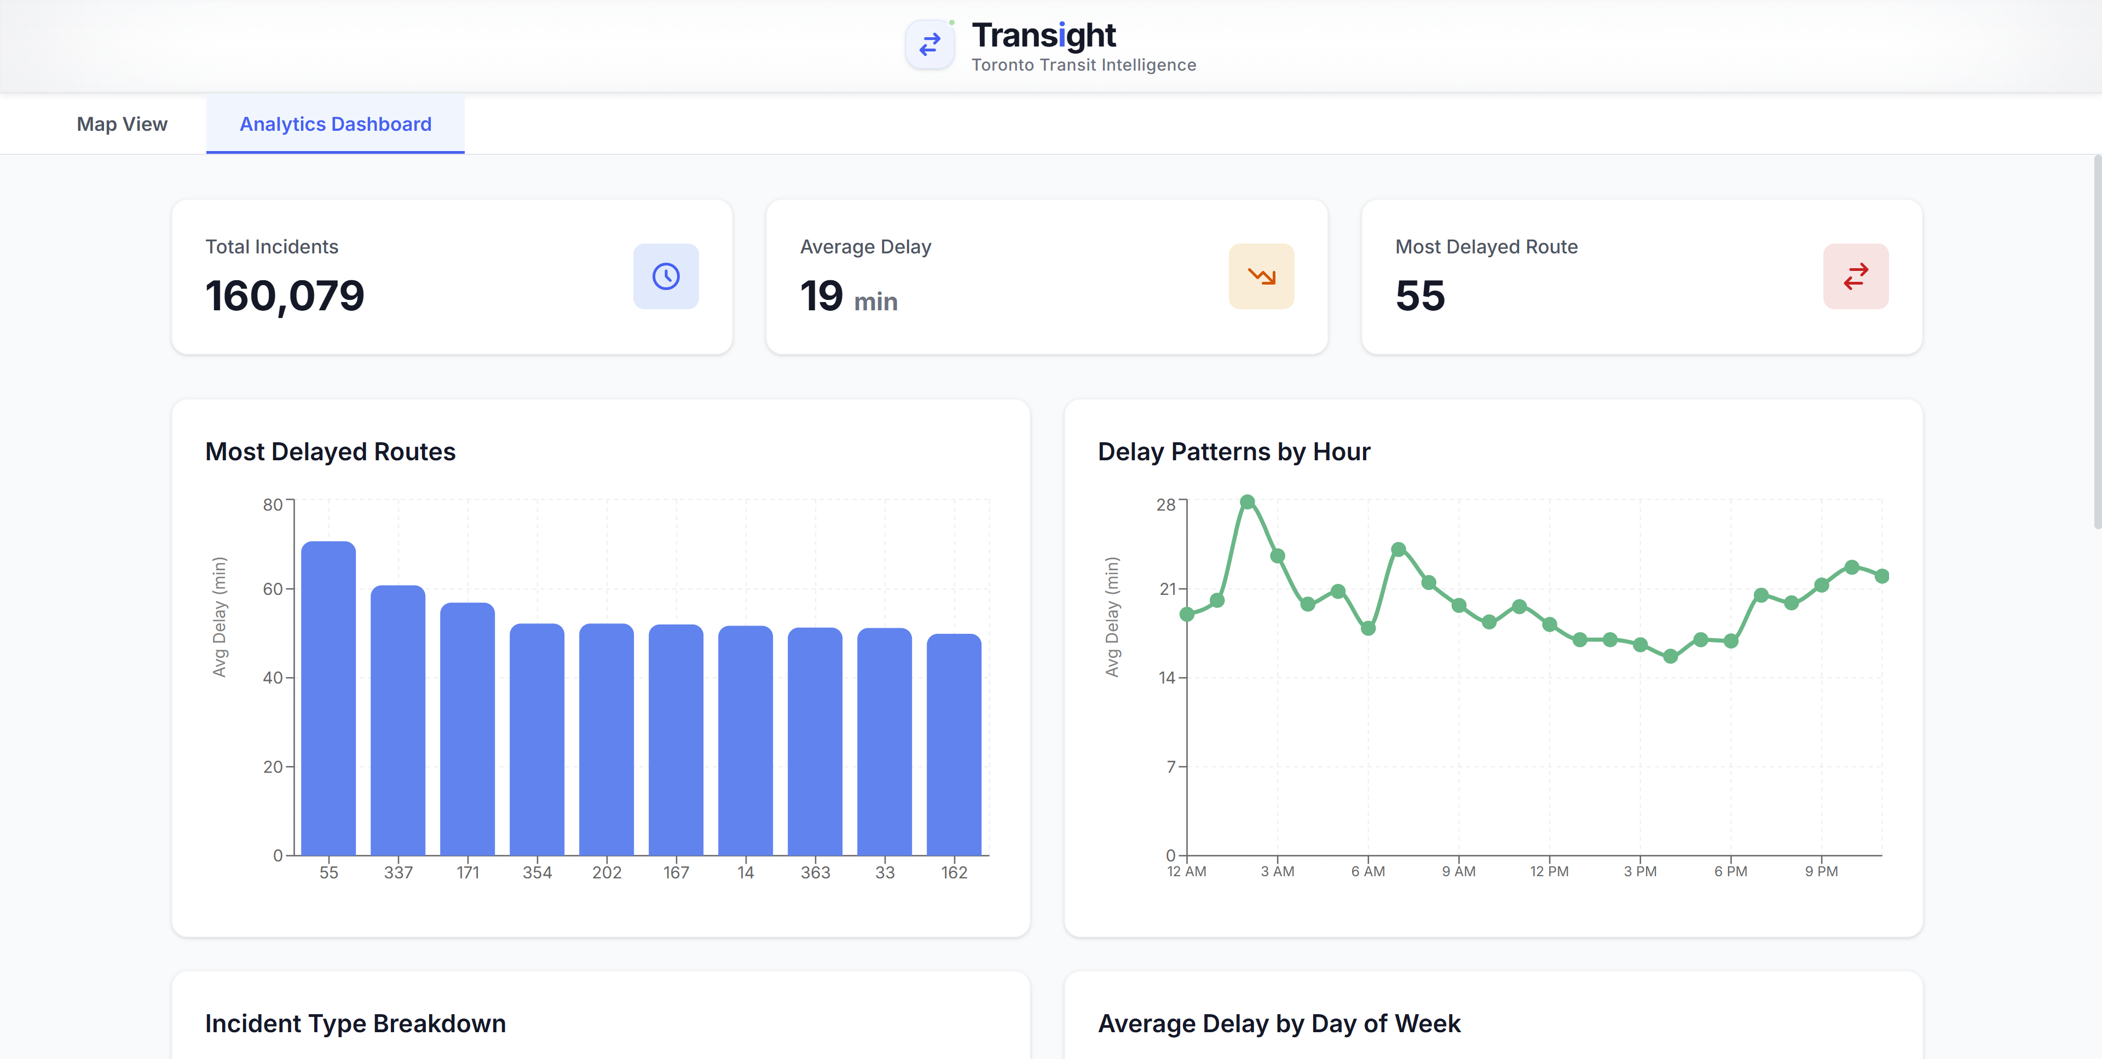Click the peak data point on hourly delay line
Viewport: 2102px width, 1059px height.
point(1247,502)
